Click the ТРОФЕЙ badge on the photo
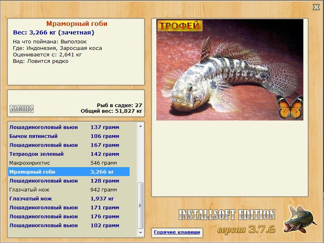 click(x=180, y=26)
